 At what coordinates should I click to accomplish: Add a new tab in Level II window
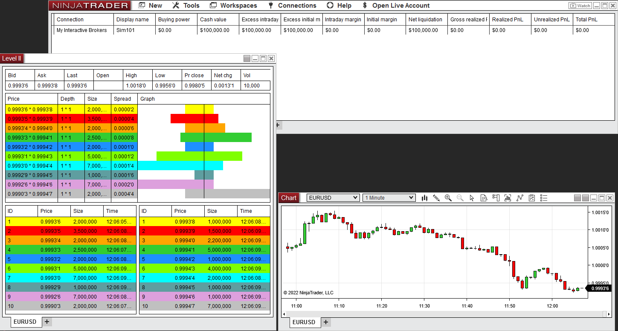pyautogui.click(x=47, y=322)
